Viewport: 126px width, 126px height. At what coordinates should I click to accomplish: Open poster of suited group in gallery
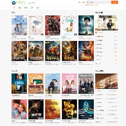(x=86, y=84)
